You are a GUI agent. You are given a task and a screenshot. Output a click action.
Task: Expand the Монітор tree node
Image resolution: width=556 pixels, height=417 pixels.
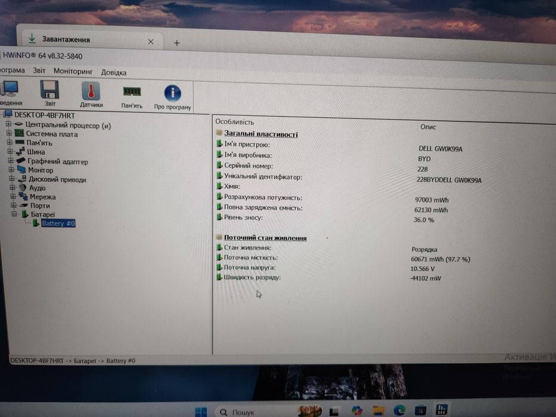tap(11, 170)
